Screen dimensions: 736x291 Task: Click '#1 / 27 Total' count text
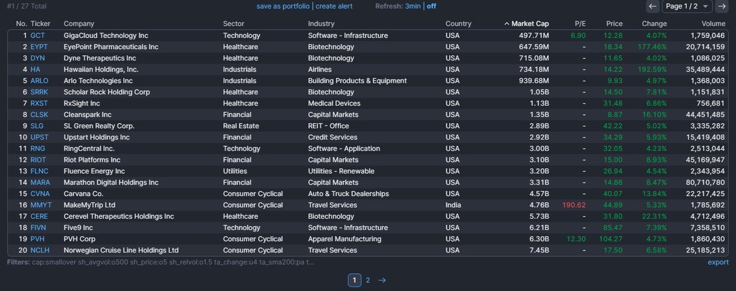click(26, 6)
